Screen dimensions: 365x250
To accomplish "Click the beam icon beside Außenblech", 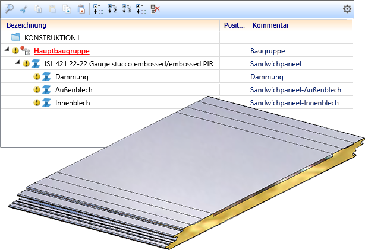I will pos(46,89).
